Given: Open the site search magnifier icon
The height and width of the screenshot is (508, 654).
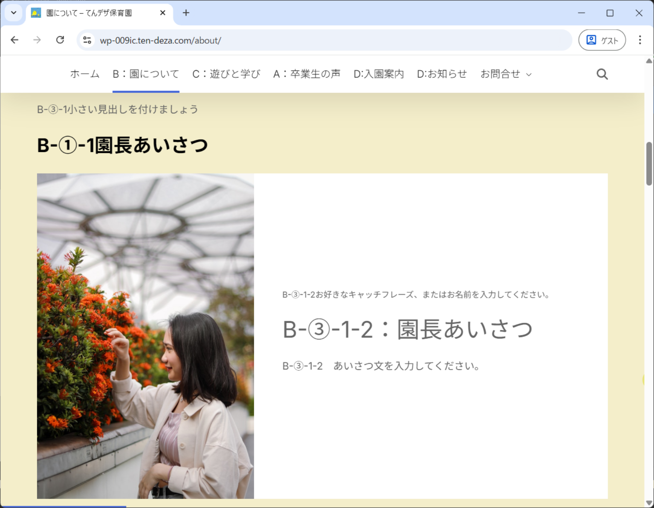Looking at the screenshot, I should point(602,74).
